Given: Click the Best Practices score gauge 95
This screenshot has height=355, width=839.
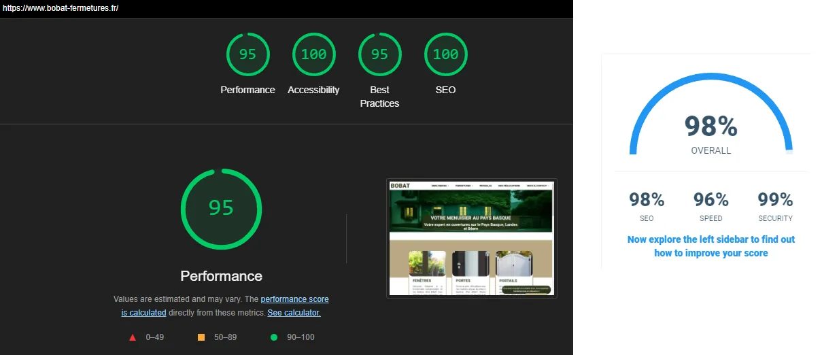Looking at the screenshot, I should pyautogui.click(x=379, y=54).
